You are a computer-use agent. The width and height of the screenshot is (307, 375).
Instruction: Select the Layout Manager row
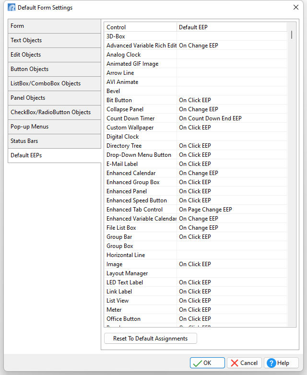196,273
